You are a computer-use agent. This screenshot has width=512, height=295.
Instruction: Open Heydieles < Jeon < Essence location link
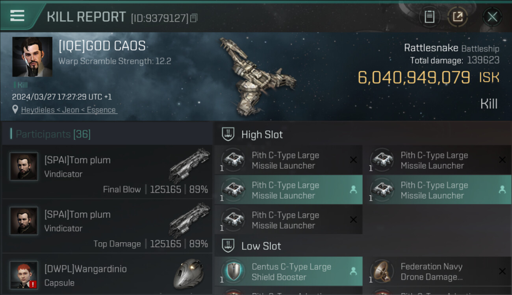point(69,110)
